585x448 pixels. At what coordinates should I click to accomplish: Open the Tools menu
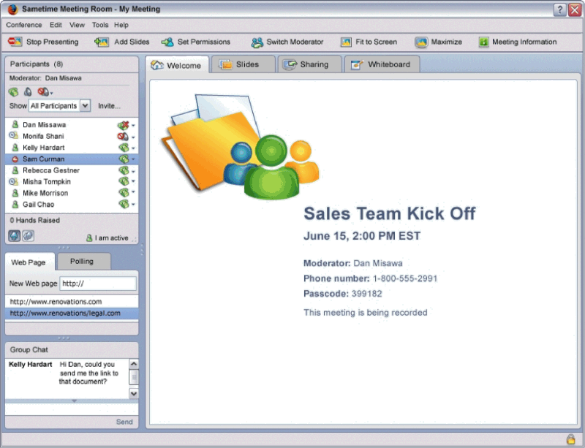pos(100,25)
